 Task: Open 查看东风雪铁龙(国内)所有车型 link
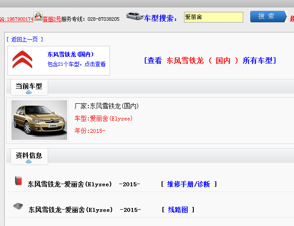point(210,60)
